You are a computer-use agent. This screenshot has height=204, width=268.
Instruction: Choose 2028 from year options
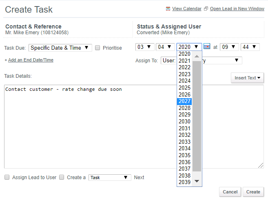click(184, 108)
